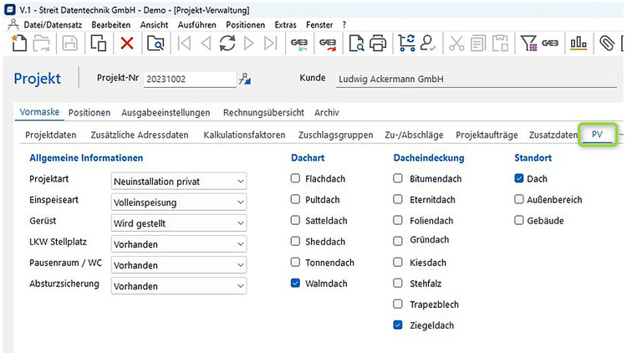Select the Positionen tab
627x353 pixels.
(x=89, y=112)
